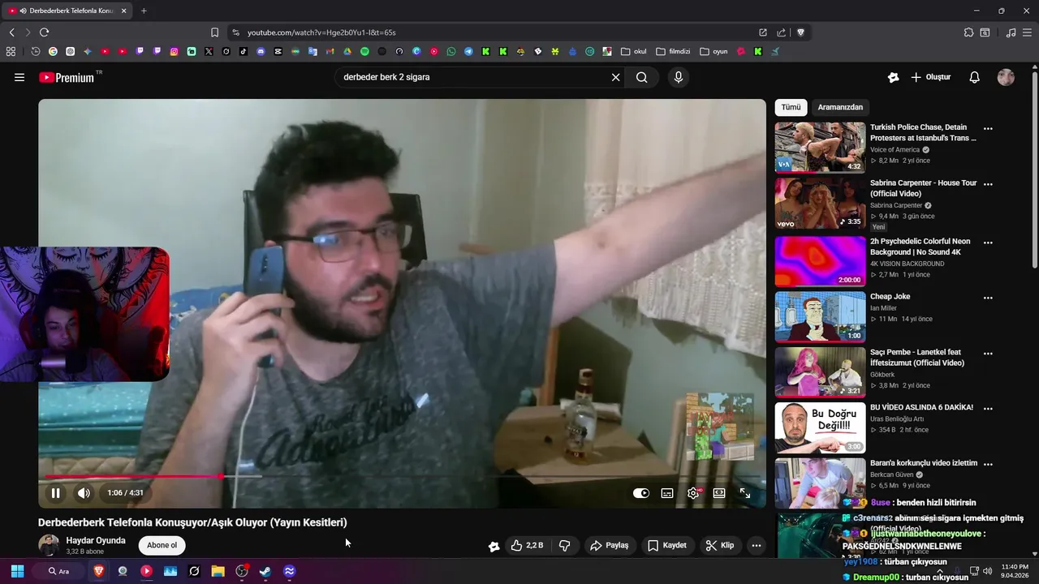
Task: Switch to theater mode view
Action: tap(719, 493)
